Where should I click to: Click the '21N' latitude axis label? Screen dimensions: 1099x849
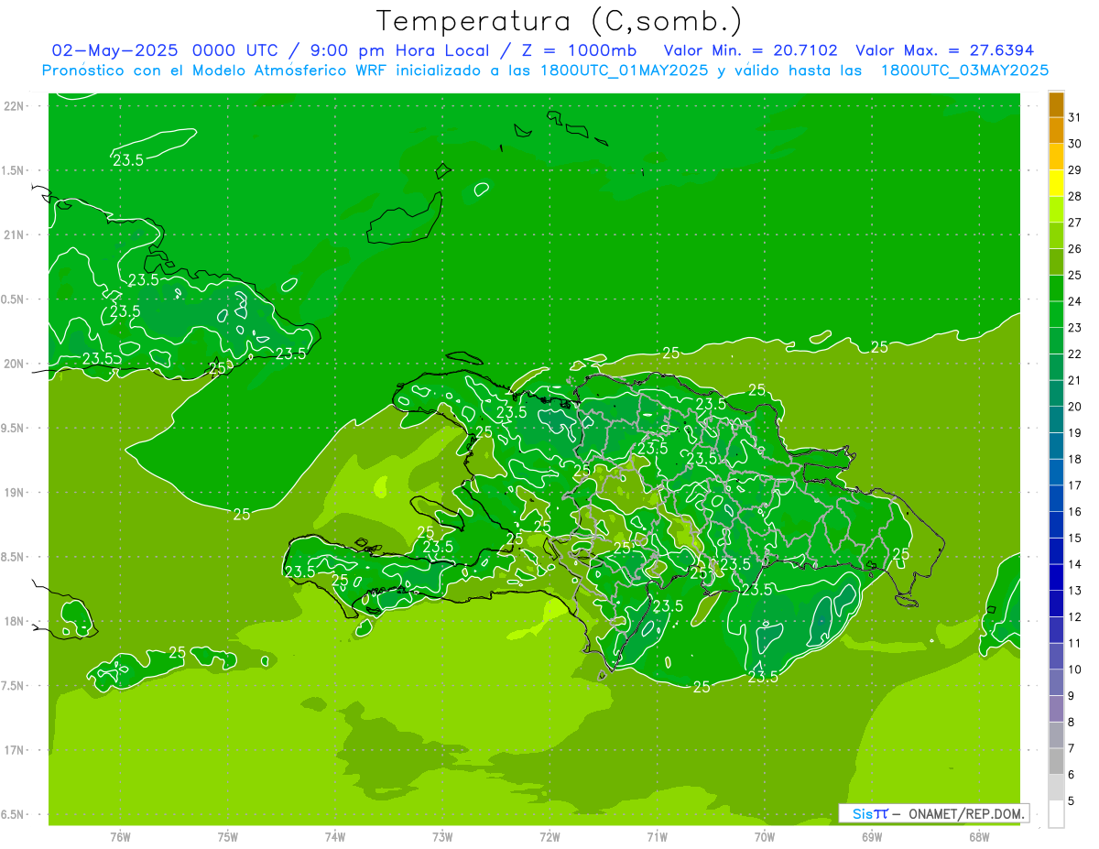coord(14,234)
